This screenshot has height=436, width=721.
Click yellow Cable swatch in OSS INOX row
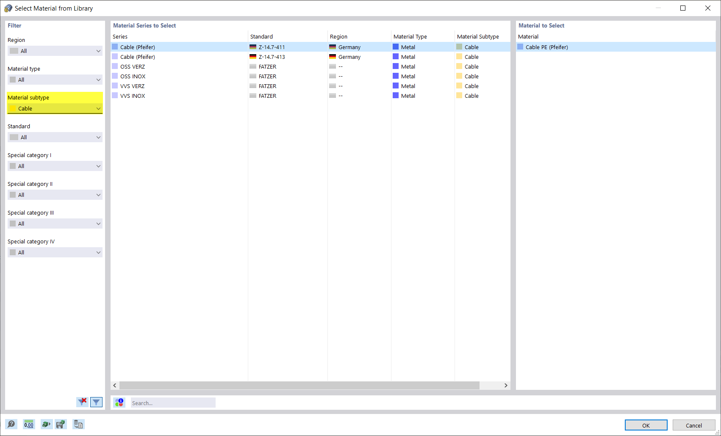[459, 76]
